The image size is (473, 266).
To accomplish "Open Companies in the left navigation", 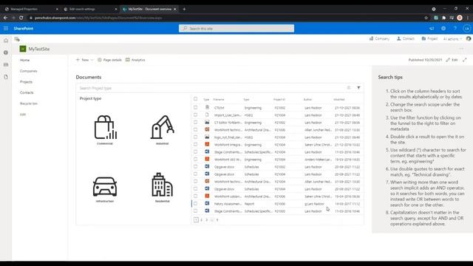I will coord(29,71).
